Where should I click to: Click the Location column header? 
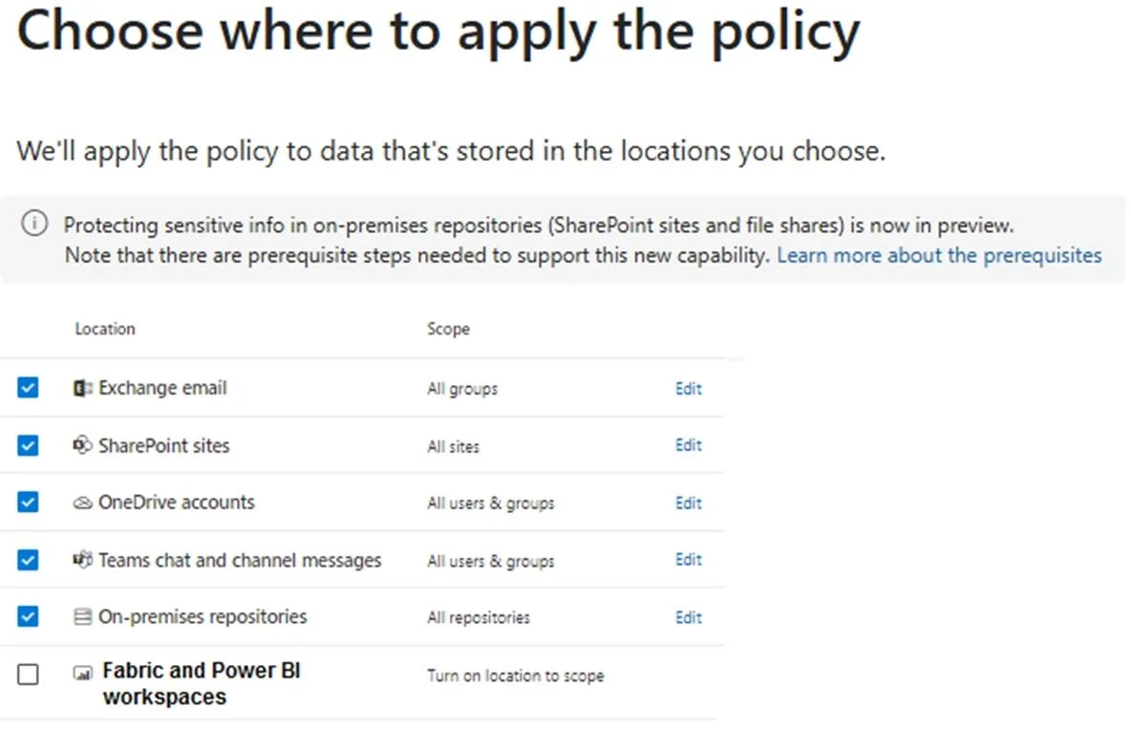coord(104,329)
